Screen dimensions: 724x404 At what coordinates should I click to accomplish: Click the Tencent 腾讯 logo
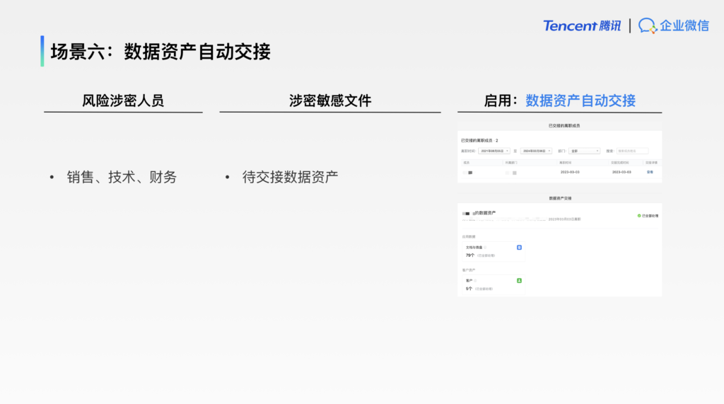pyautogui.click(x=582, y=26)
